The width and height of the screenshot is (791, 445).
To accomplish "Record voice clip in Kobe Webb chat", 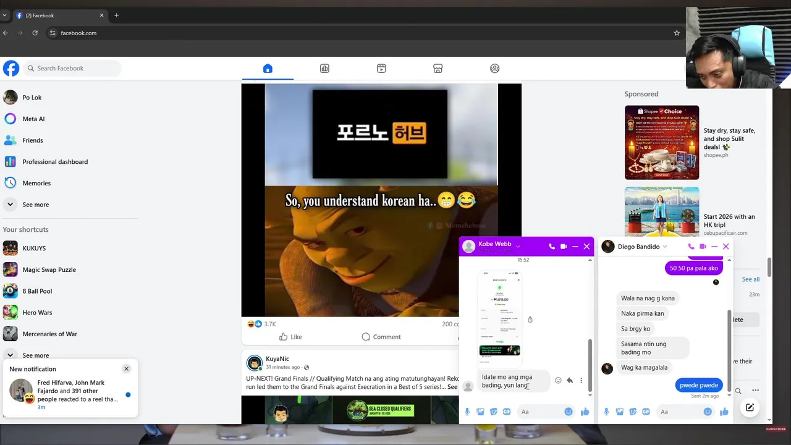I will click(467, 412).
